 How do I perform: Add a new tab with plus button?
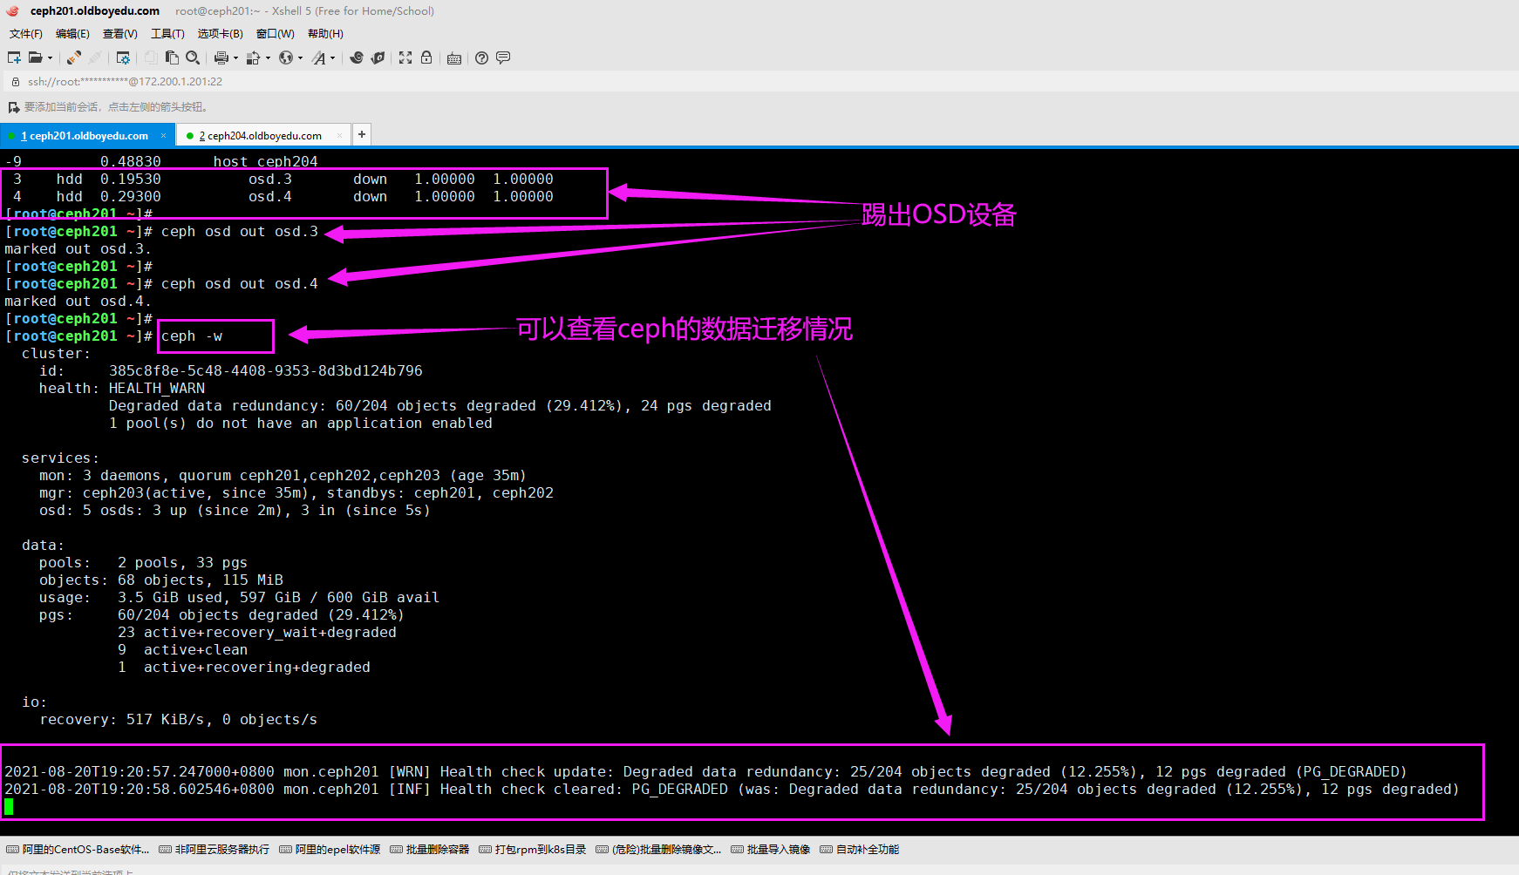tap(362, 134)
